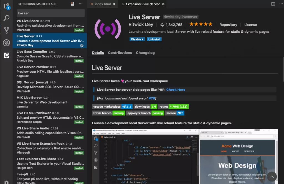Click the vscode marketplace v5.1.1 badge
This screenshot has height=184, width=284.
(x=112, y=107)
